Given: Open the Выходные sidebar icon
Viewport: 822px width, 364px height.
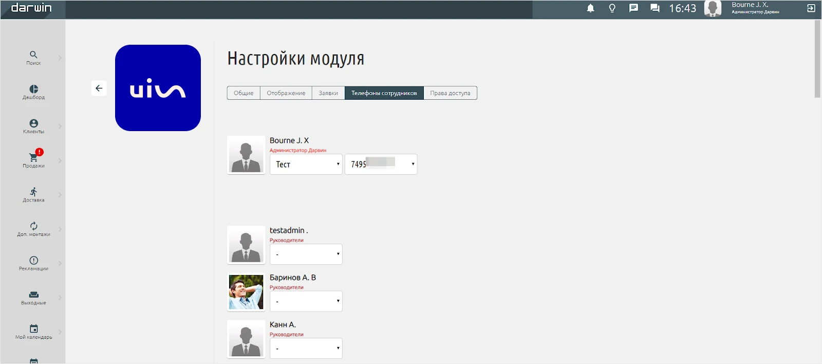Looking at the screenshot, I should [x=33, y=295].
